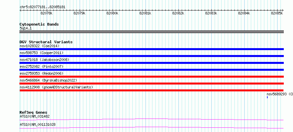Select the esv2752082 (Pinto2007) blue bar

[x=151, y=70]
